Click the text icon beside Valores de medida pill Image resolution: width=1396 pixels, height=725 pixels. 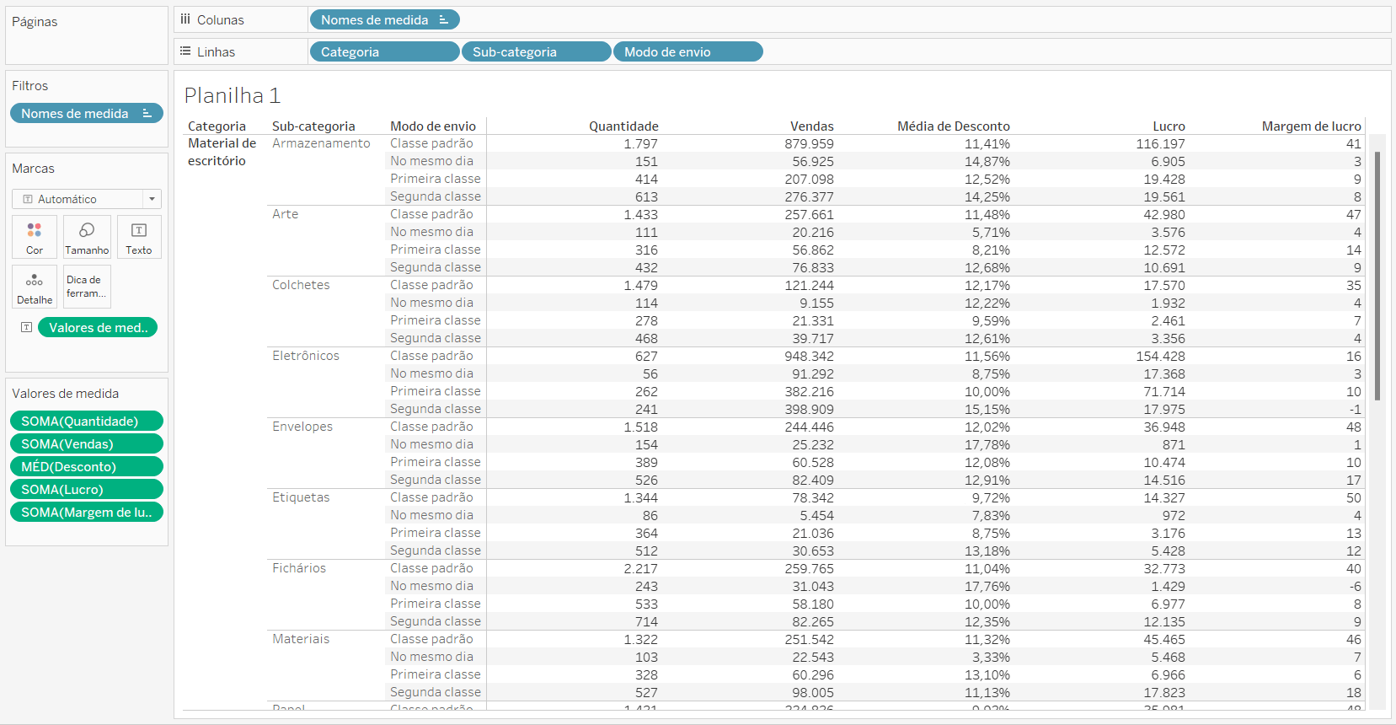point(27,327)
